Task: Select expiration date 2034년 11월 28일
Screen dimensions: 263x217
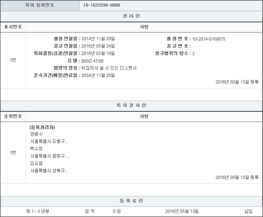Action: 98,75
